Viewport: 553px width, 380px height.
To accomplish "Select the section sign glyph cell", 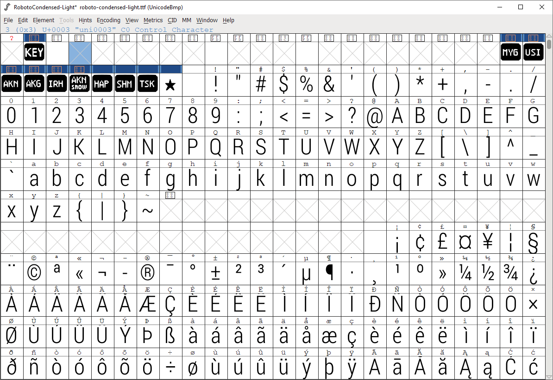I will pyautogui.click(x=533, y=242).
